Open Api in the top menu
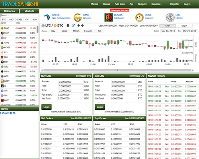This screenshot has height=159, width=199. [131, 4]
